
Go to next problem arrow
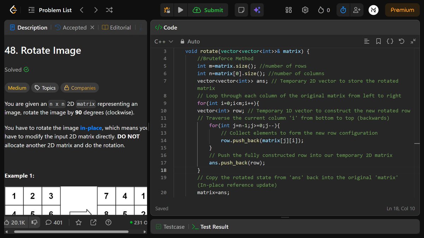(x=96, y=10)
